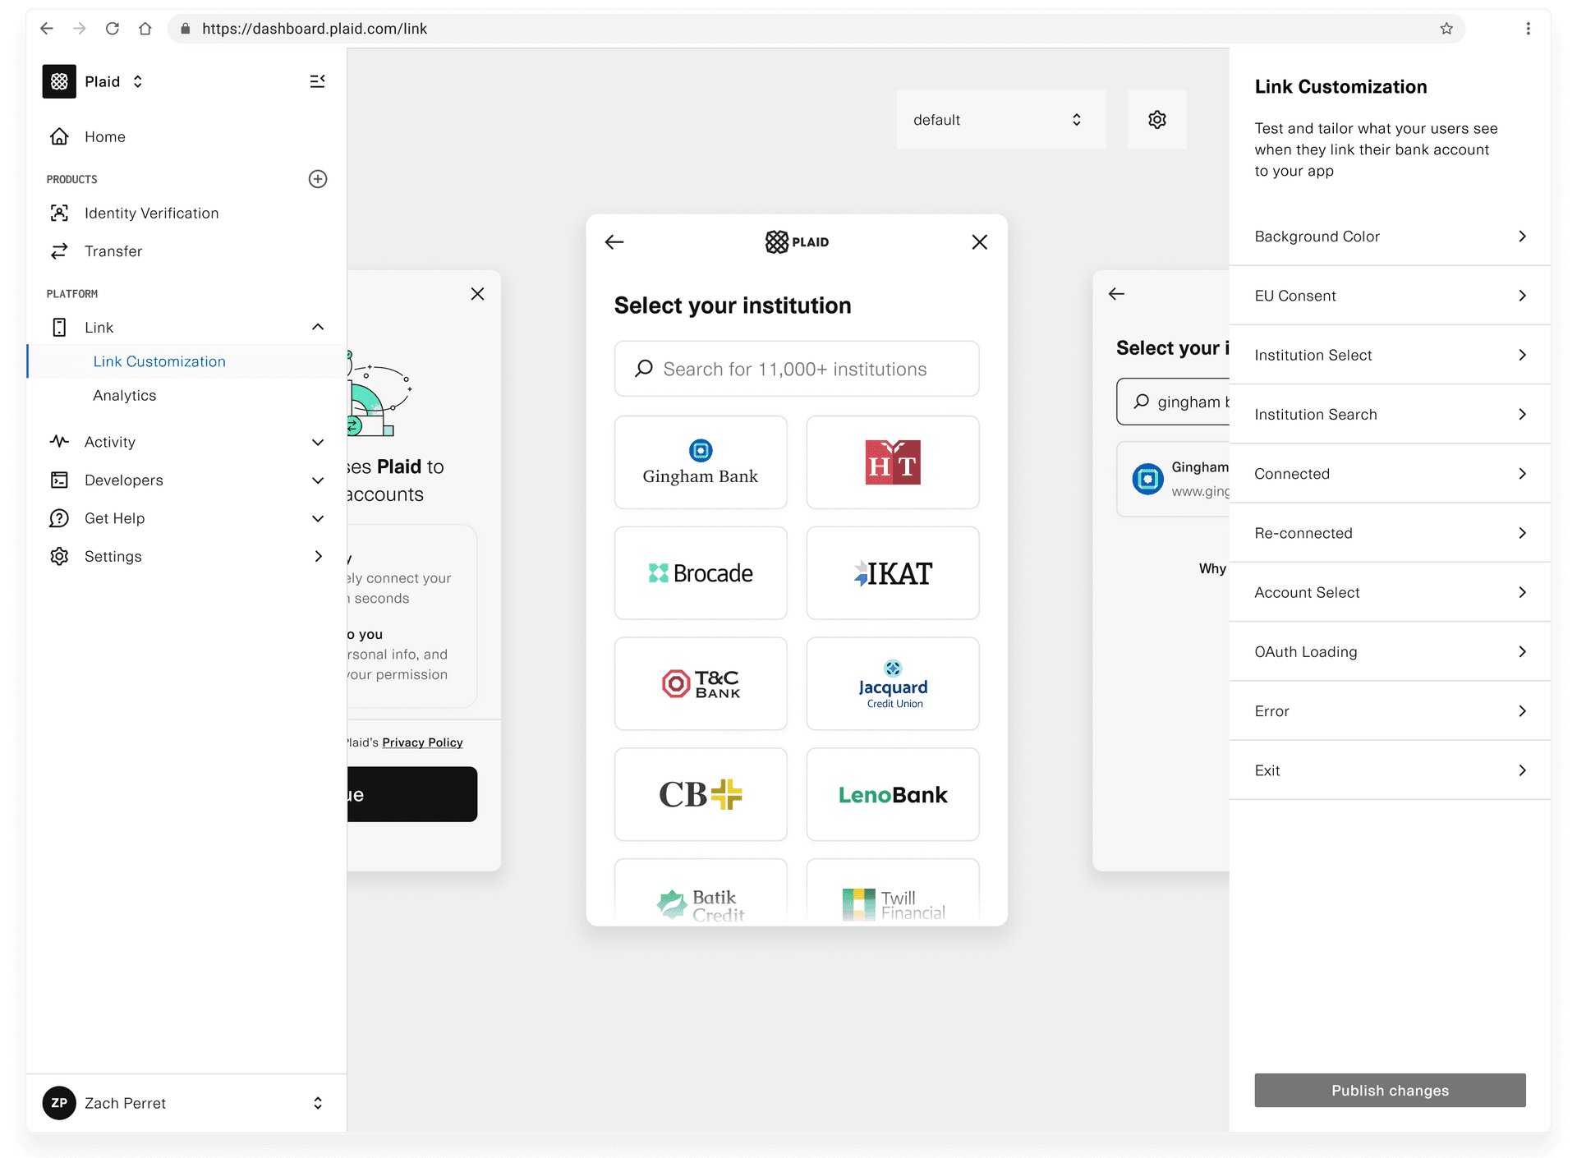Click the Home icon in sidebar

(60, 136)
